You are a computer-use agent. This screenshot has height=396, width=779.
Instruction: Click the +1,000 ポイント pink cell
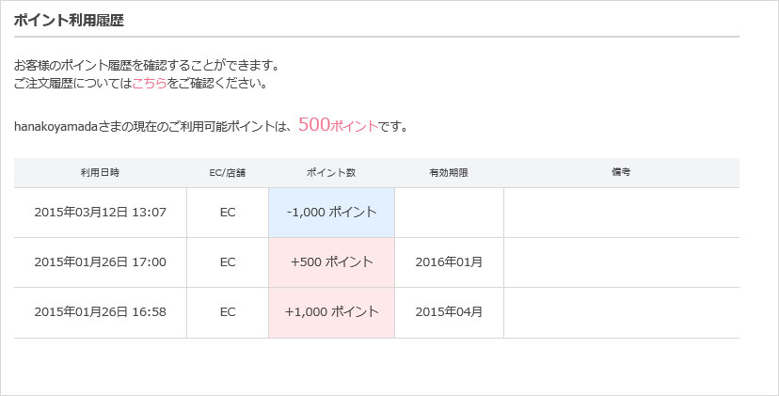click(331, 312)
